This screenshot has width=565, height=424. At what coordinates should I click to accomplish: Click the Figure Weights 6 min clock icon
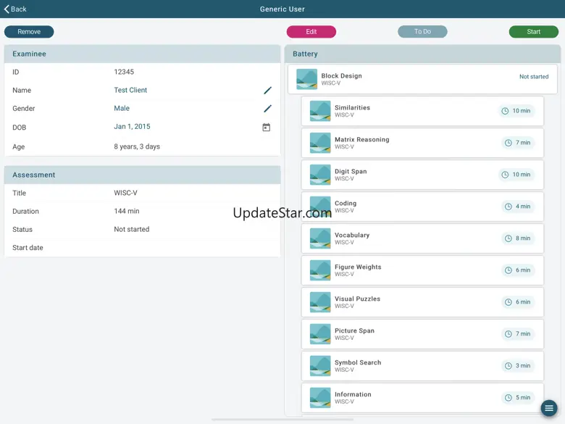tap(508, 270)
